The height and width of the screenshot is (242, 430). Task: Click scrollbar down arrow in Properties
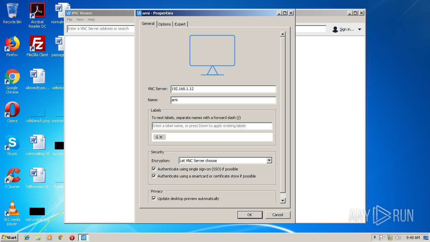pos(283,201)
